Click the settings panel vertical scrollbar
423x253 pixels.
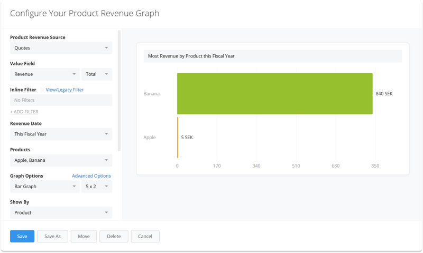[x=119, y=90]
